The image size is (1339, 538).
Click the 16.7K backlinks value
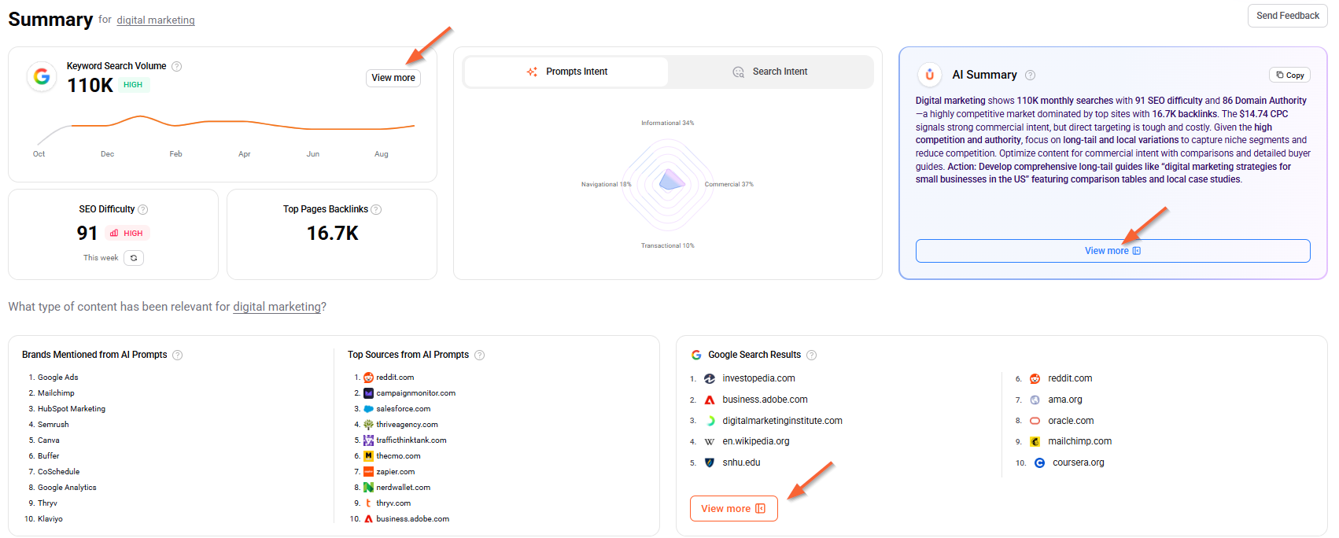tap(333, 234)
